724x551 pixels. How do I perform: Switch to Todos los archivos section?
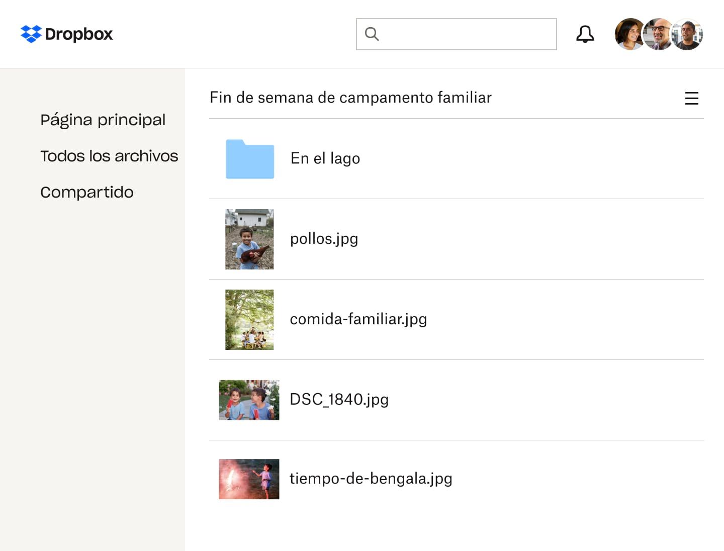click(x=109, y=156)
